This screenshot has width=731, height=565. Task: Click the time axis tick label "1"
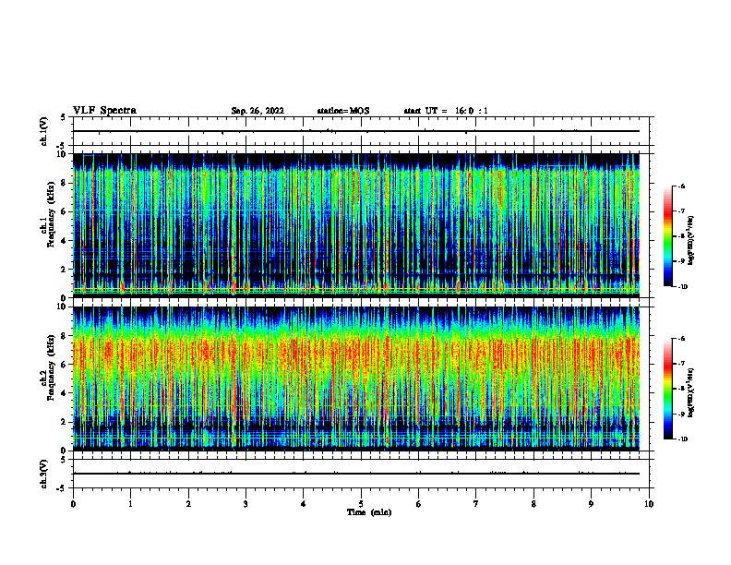coord(130,504)
